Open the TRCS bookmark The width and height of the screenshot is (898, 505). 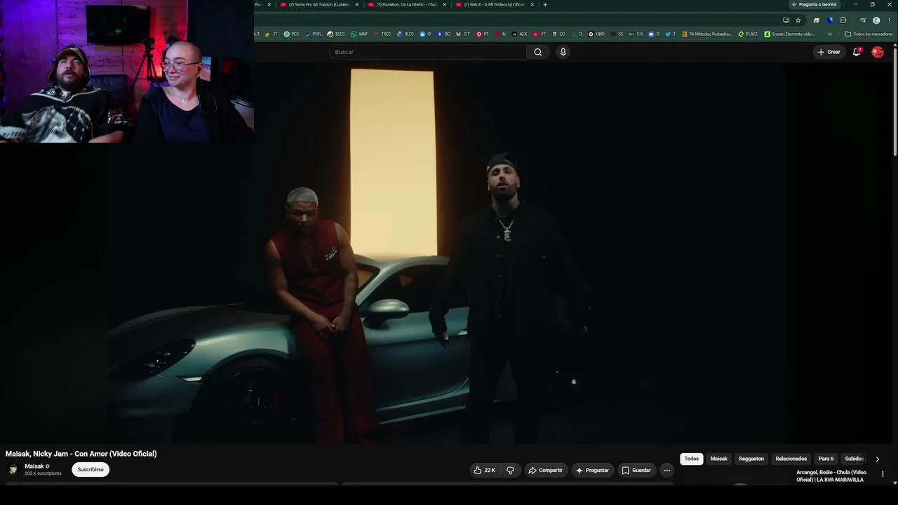(382, 34)
